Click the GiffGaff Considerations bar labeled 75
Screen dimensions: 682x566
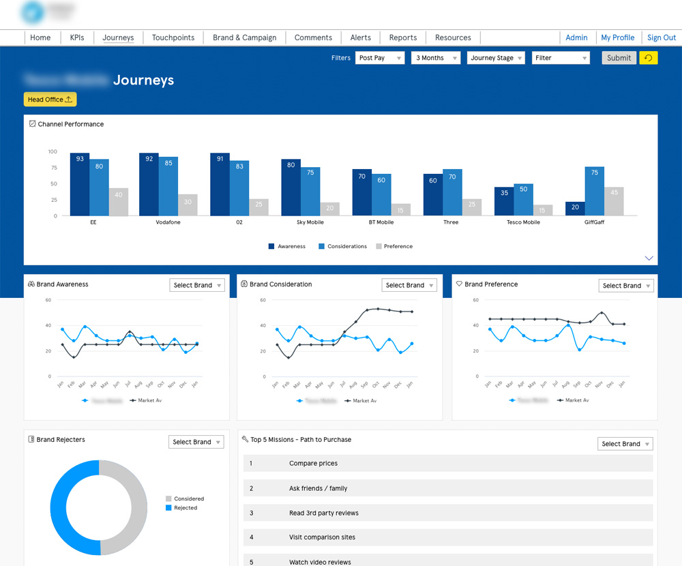tap(594, 192)
